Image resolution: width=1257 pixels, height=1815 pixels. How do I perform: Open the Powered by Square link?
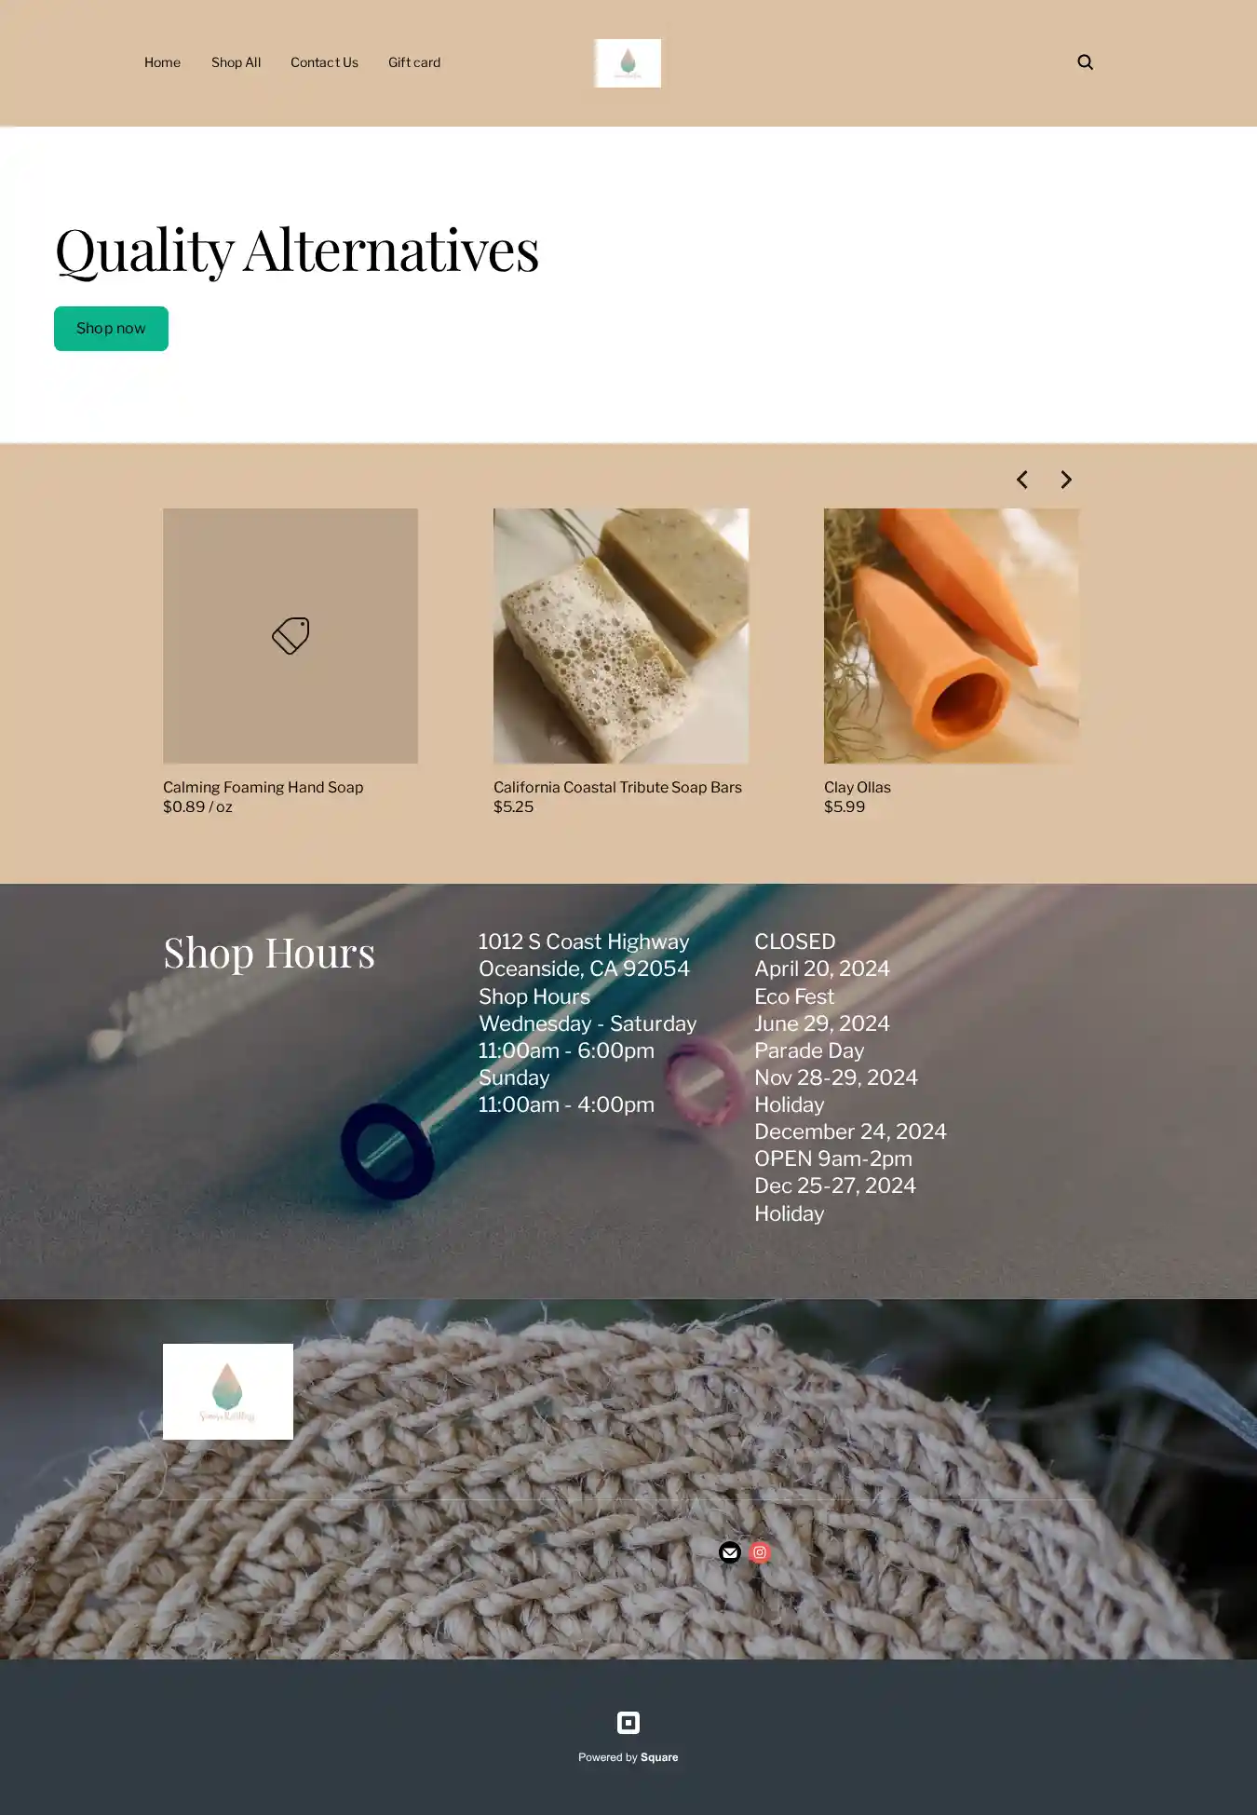(x=628, y=1757)
